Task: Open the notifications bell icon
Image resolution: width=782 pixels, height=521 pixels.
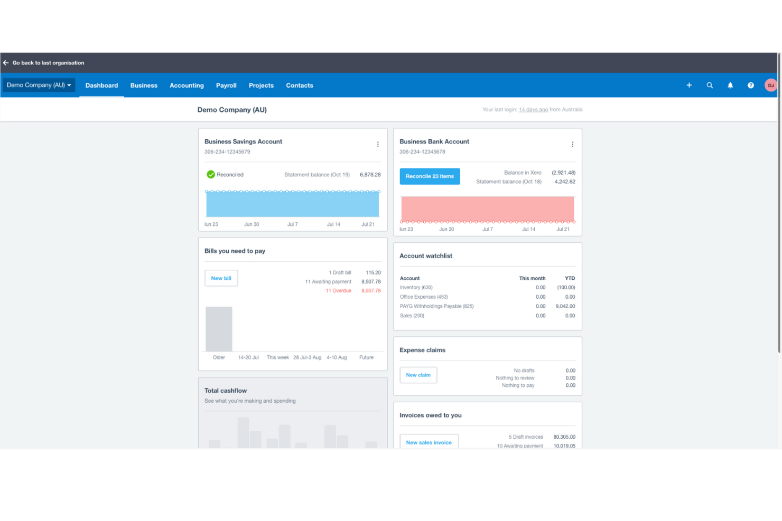Action: (x=730, y=86)
